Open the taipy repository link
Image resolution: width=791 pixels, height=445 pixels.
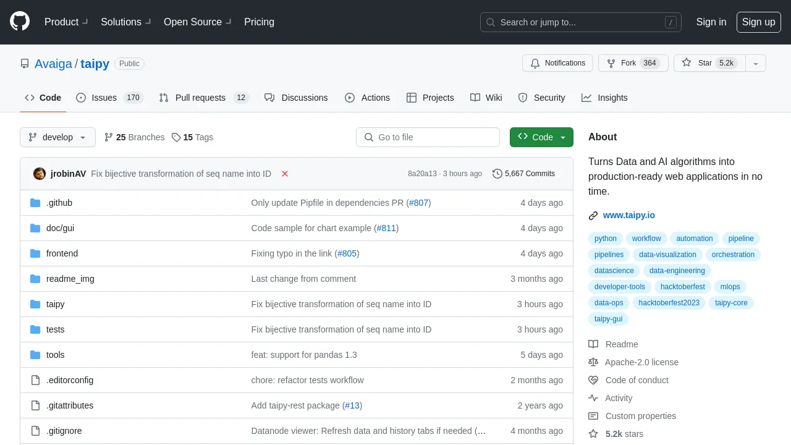click(x=95, y=64)
